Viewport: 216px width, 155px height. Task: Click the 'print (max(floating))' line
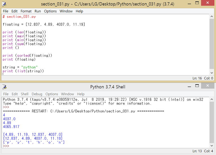click(x=24, y=36)
